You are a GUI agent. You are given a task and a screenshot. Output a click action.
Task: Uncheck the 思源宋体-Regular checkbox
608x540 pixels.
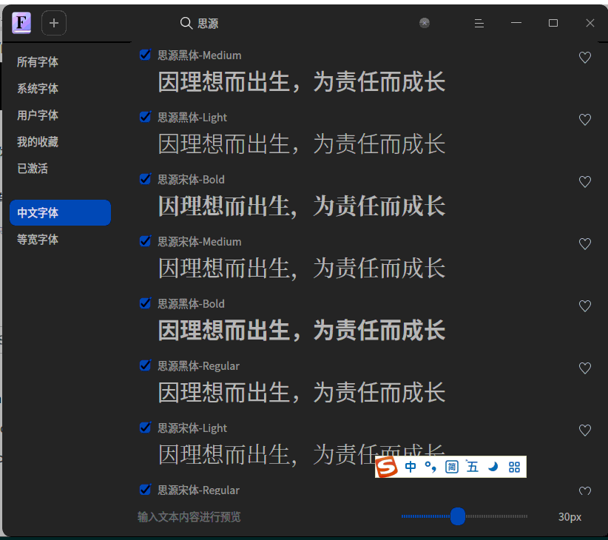145,489
